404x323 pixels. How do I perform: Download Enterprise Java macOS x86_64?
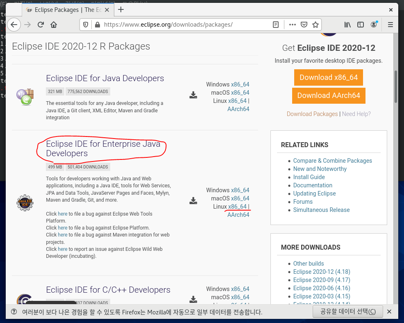(x=240, y=198)
